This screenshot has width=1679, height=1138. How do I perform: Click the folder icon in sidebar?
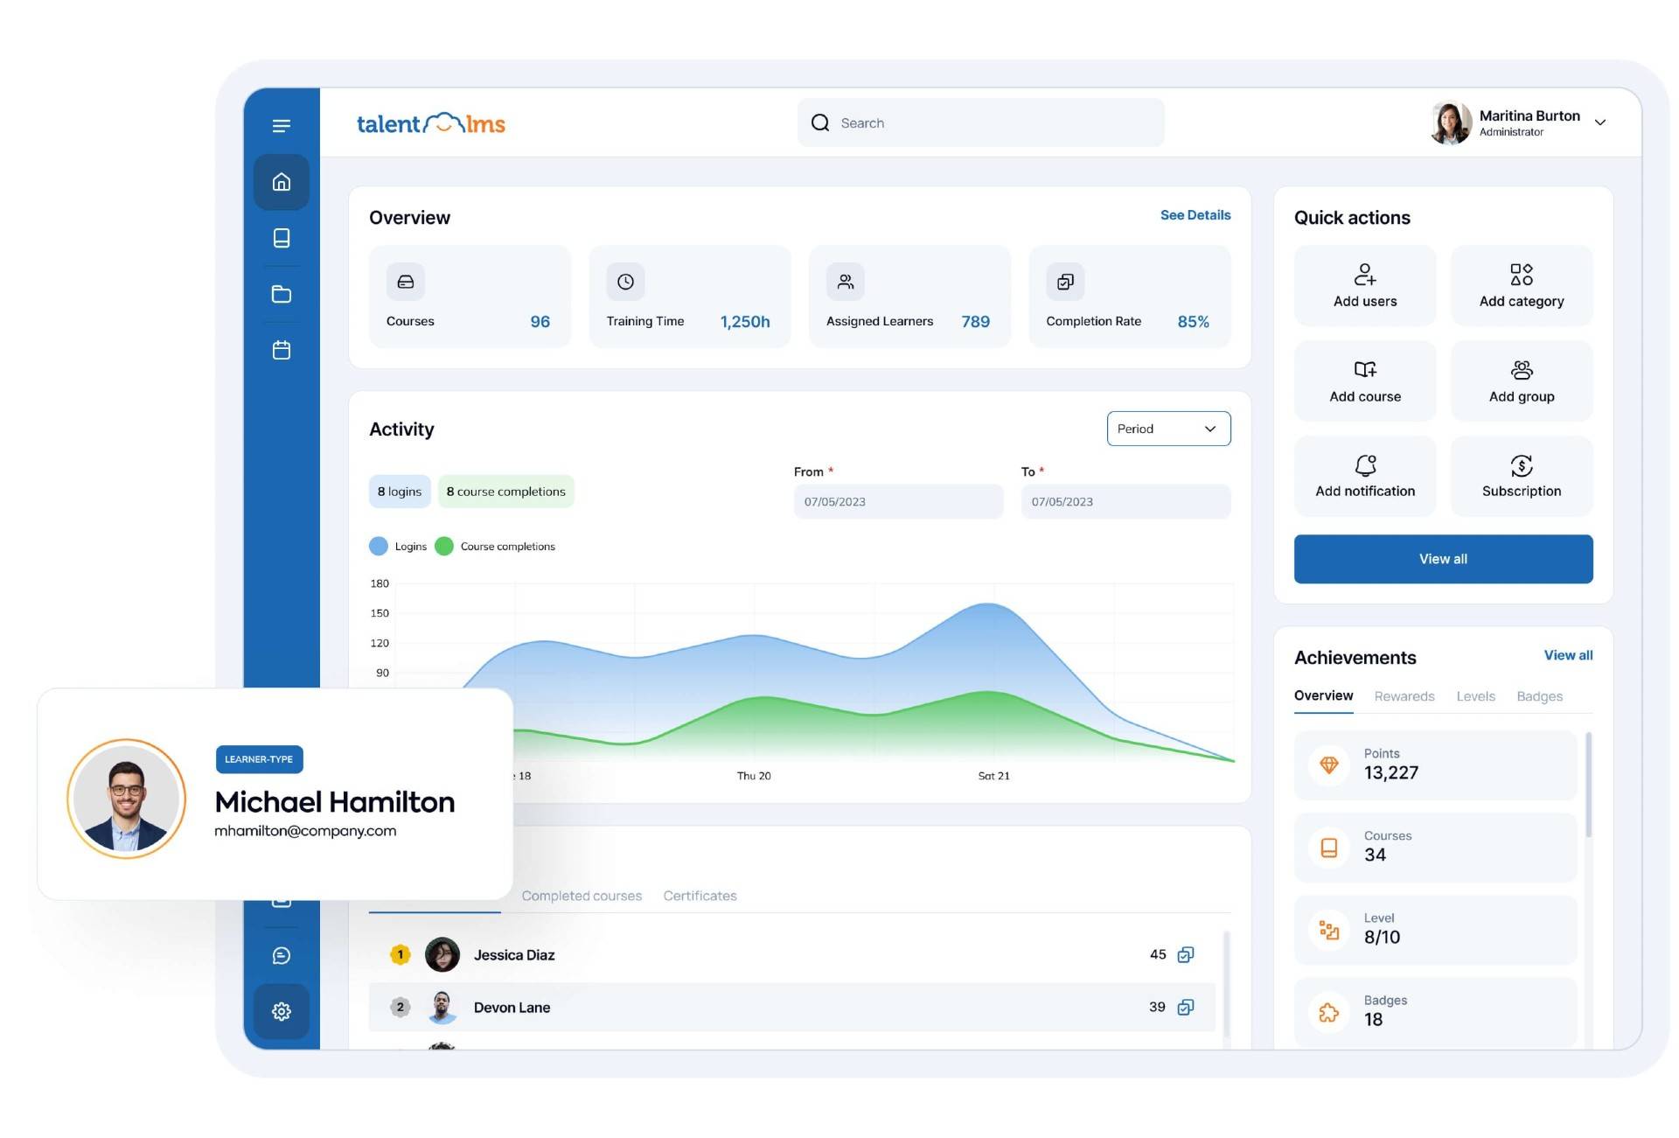click(281, 295)
